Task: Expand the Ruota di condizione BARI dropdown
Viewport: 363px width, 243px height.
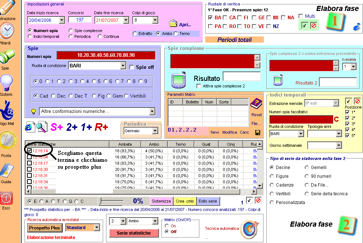Action: click(x=123, y=66)
